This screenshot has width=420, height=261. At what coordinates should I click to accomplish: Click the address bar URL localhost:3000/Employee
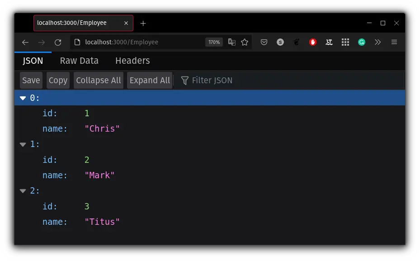122,42
